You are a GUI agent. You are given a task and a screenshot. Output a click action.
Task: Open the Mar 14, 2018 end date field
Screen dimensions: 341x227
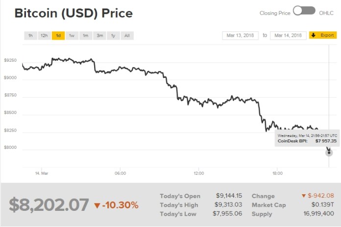click(x=288, y=35)
